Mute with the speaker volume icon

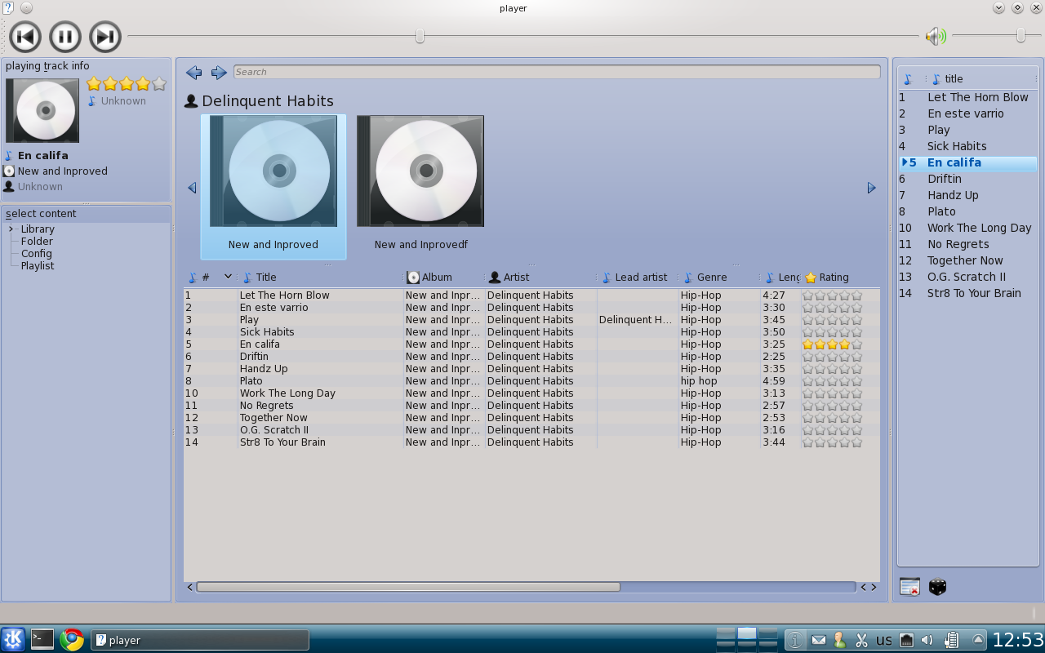(x=936, y=36)
